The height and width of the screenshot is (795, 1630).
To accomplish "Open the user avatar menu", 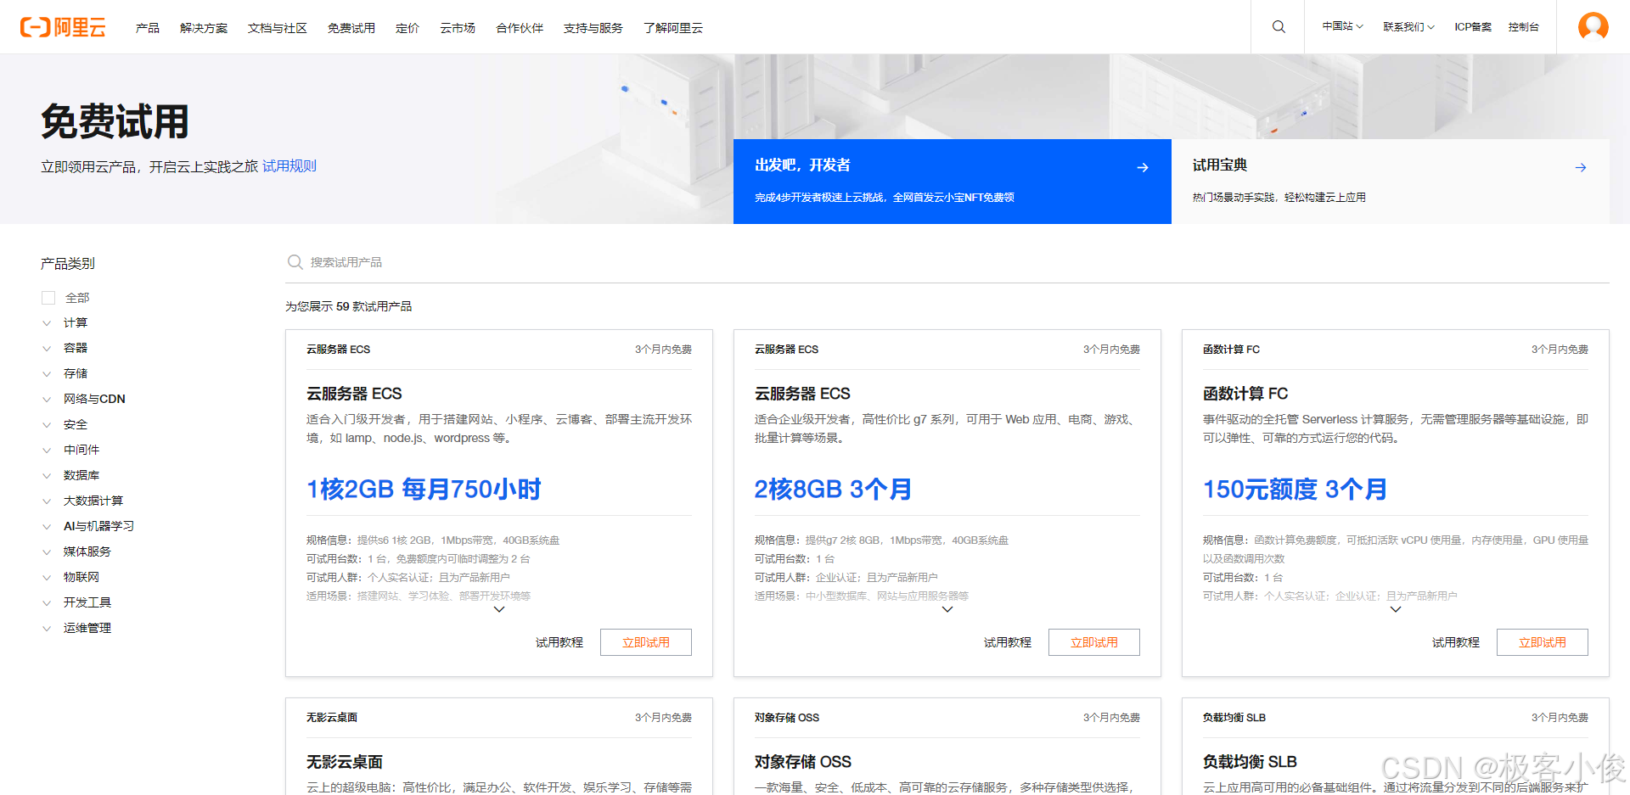I will point(1593,26).
